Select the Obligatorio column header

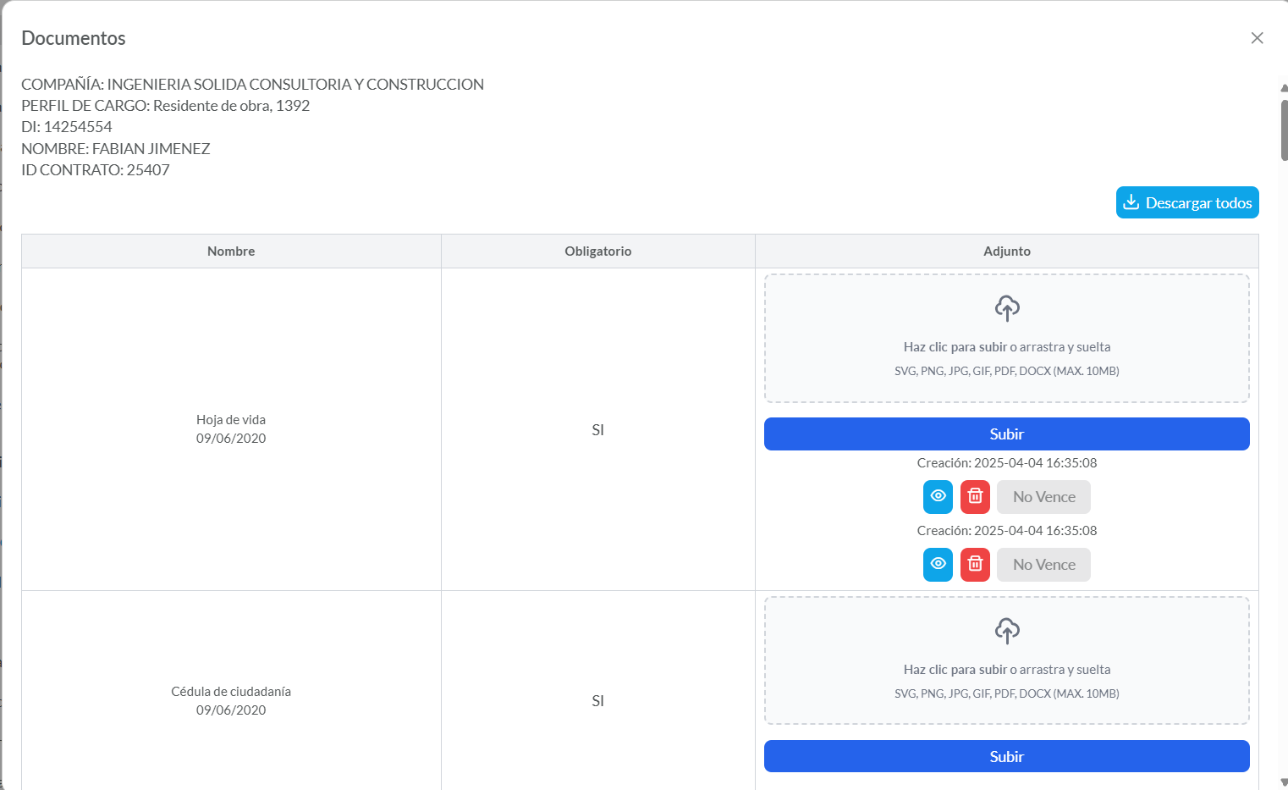tap(597, 251)
